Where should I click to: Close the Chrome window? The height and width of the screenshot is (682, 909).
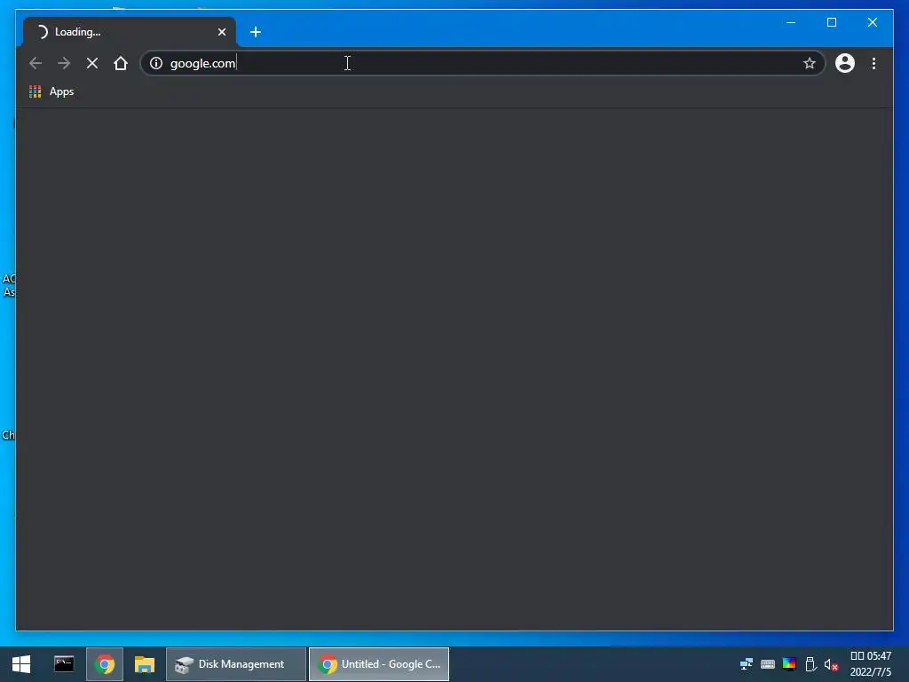pos(873,22)
